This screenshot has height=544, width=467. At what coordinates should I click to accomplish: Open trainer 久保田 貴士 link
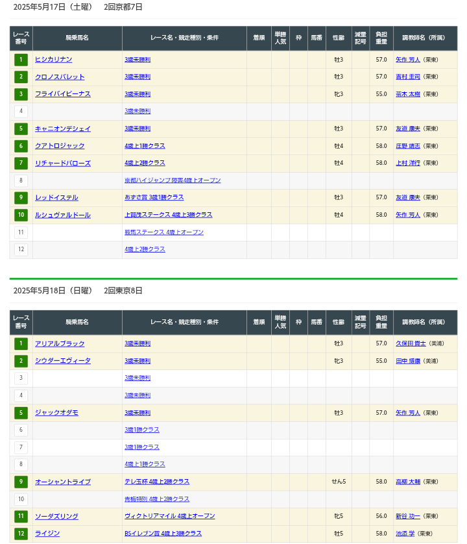[411, 343]
